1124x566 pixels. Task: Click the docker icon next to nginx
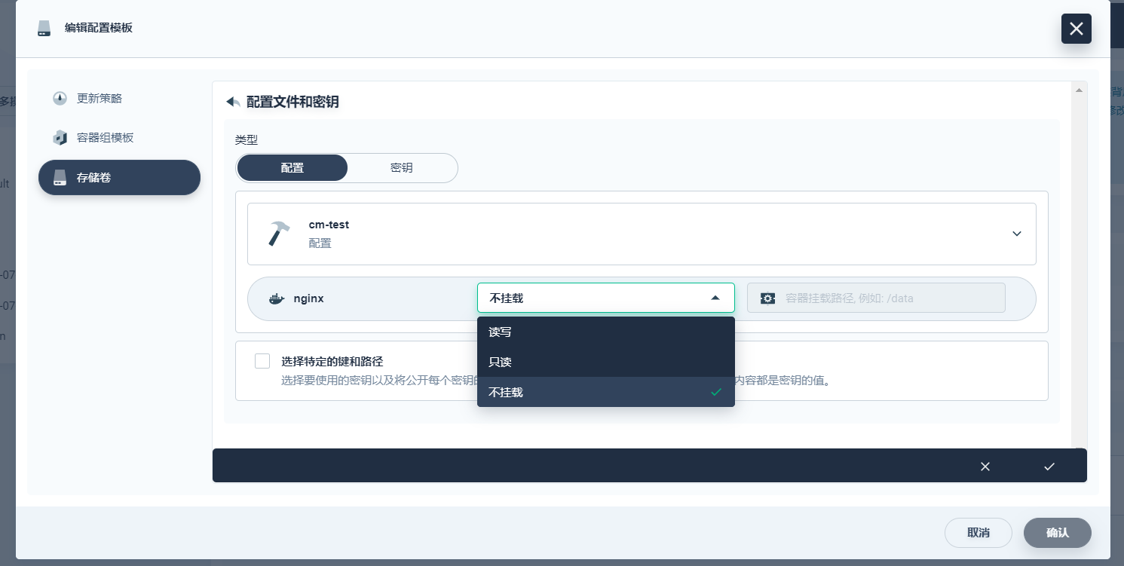[277, 298]
